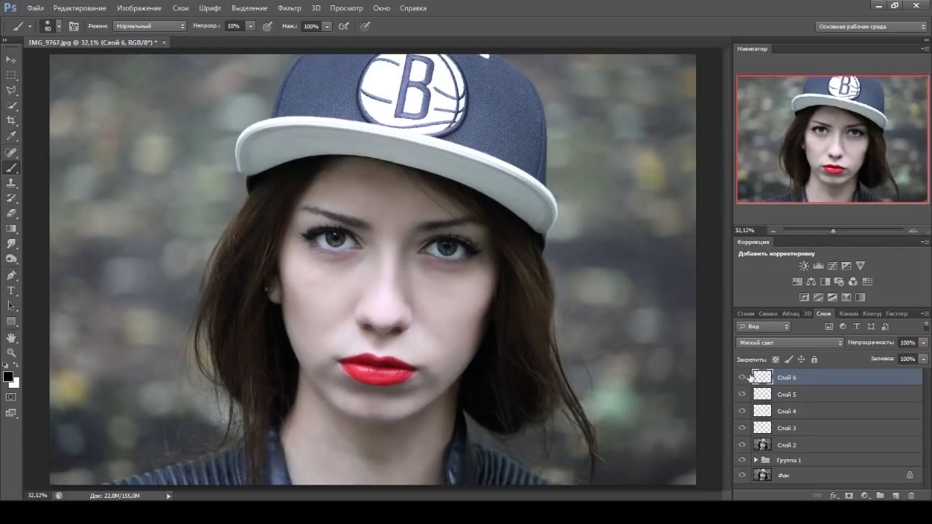Toggle airbrush mode in options bar
The width and height of the screenshot is (932, 524).
344,26
